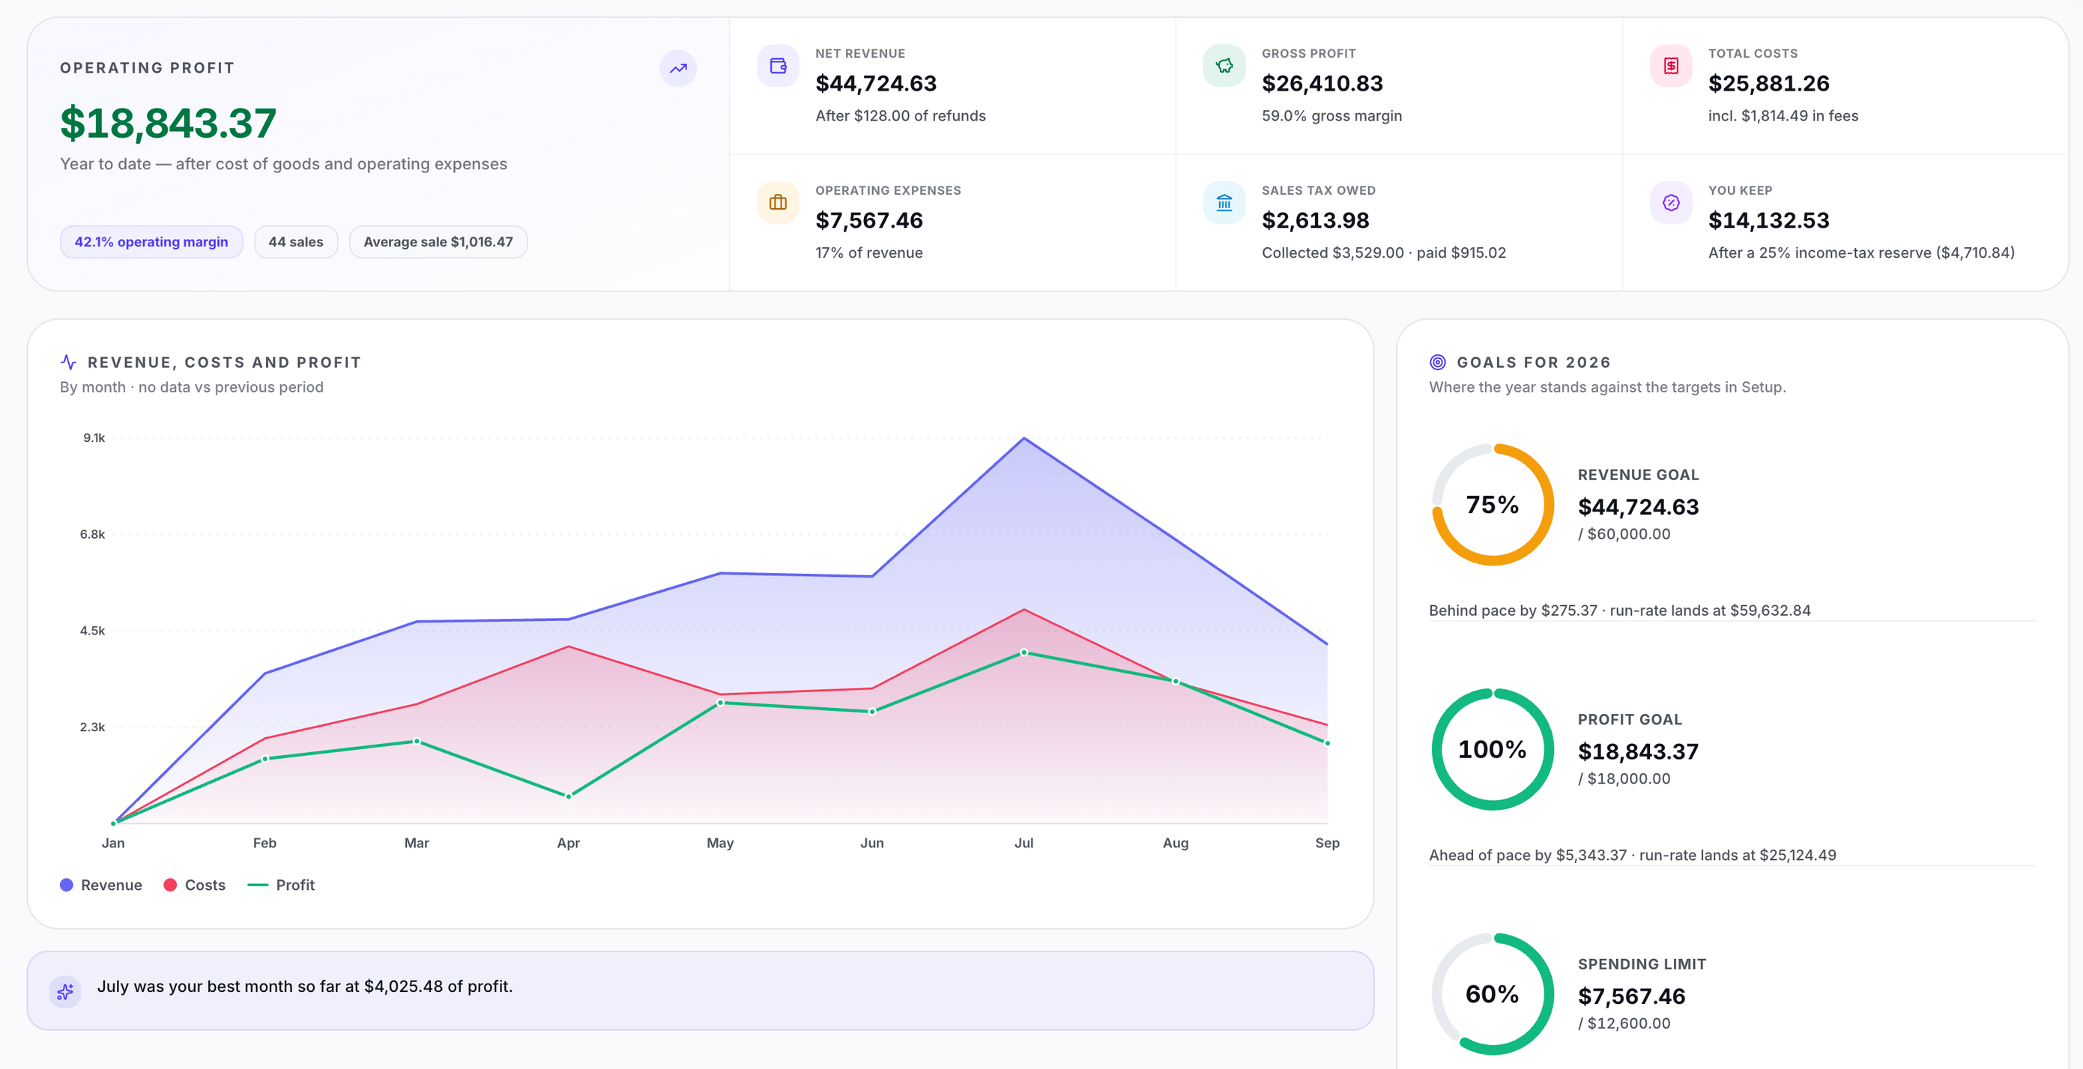Click the Jun profit data point on the chart
This screenshot has height=1069, width=2083.
point(871,712)
